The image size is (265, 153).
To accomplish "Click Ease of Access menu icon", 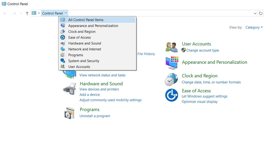I will pyautogui.click(x=63, y=37).
